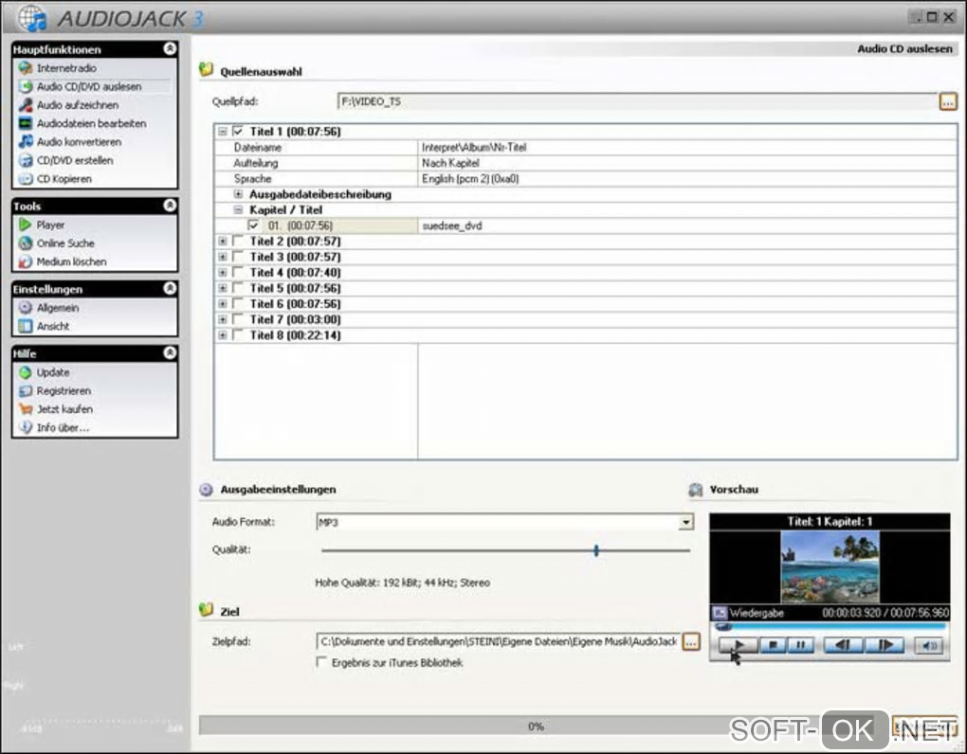This screenshot has width=967, height=754.
Task: Open Audio konvertieren converter
Action: click(x=79, y=142)
